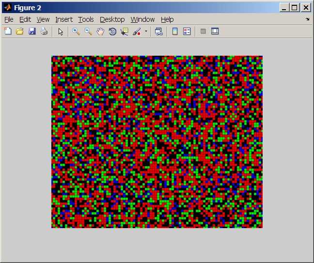314x263 pixels.
Task: Activate the Rotate 3D tool
Action: tap(112, 31)
